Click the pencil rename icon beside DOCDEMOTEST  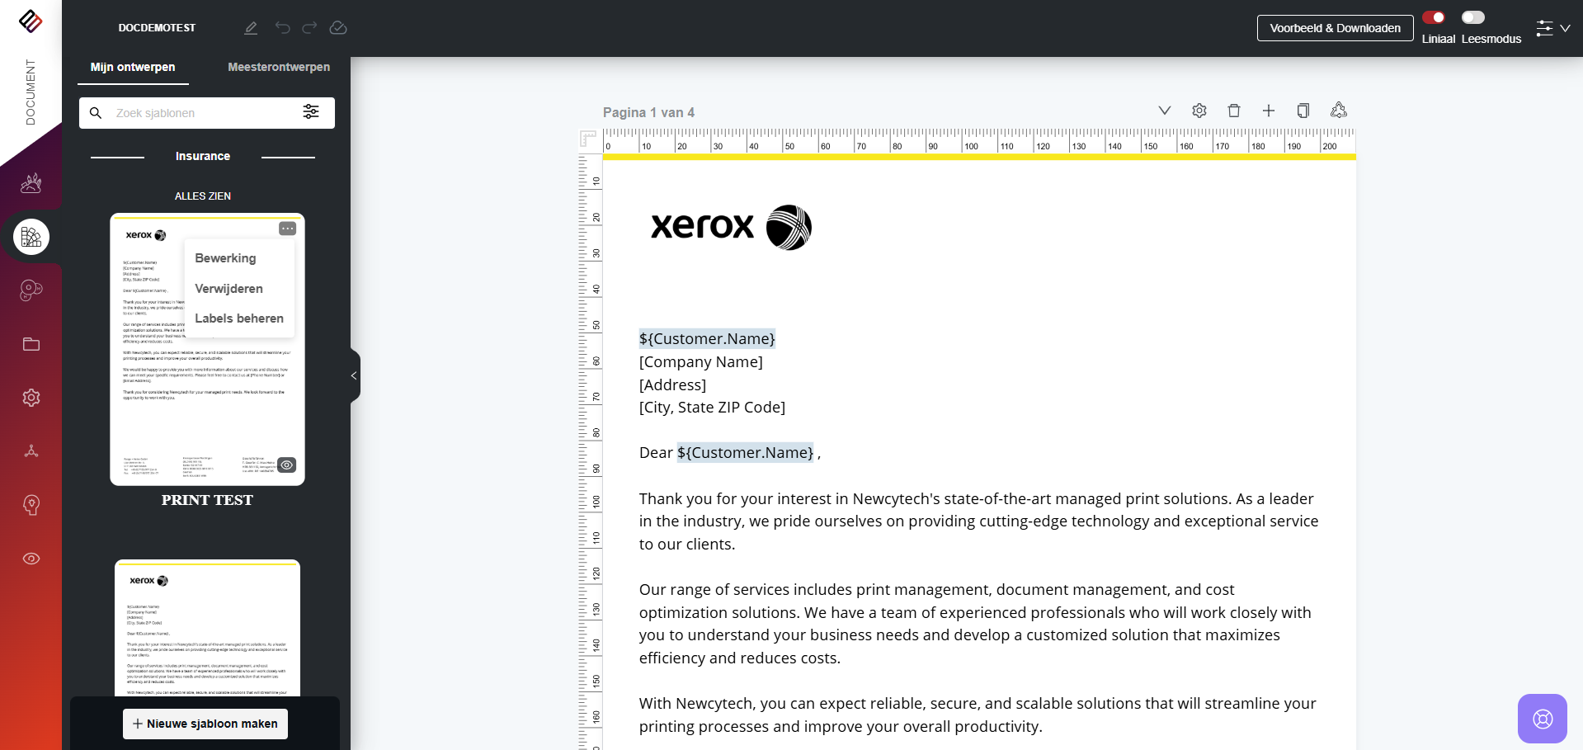(251, 28)
